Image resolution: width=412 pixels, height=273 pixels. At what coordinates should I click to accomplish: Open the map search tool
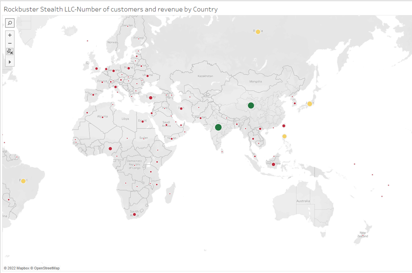(10, 23)
